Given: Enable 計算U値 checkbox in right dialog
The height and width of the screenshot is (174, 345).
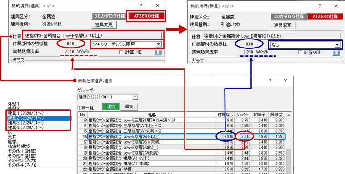Looking at the screenshot, I should 300,53.
